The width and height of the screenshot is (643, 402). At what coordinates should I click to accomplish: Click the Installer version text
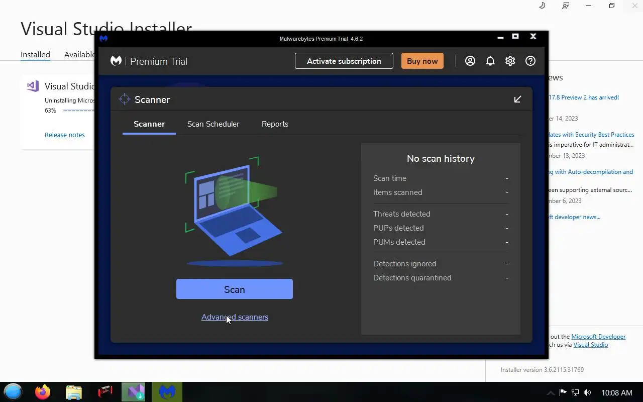tap(542, 370)
